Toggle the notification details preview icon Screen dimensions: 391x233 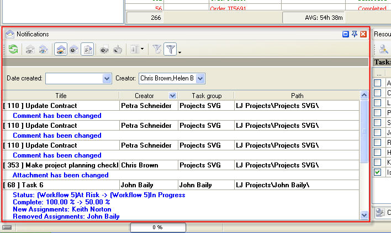87,50
